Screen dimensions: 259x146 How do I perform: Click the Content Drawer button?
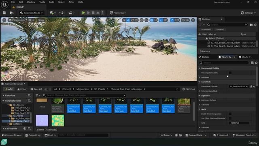[x=12, y=135]
